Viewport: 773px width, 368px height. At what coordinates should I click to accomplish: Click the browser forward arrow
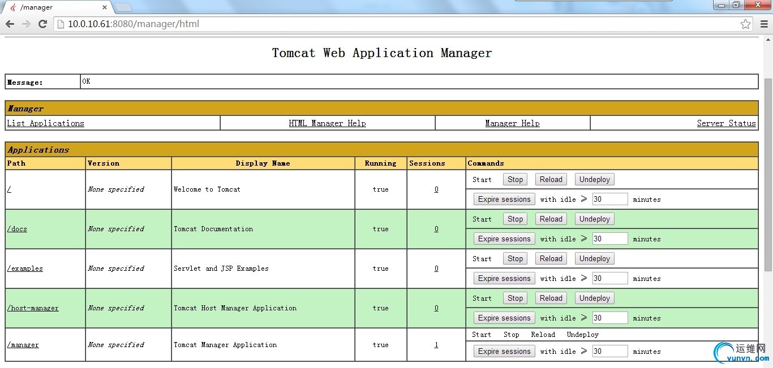click(x=26, y=24)
